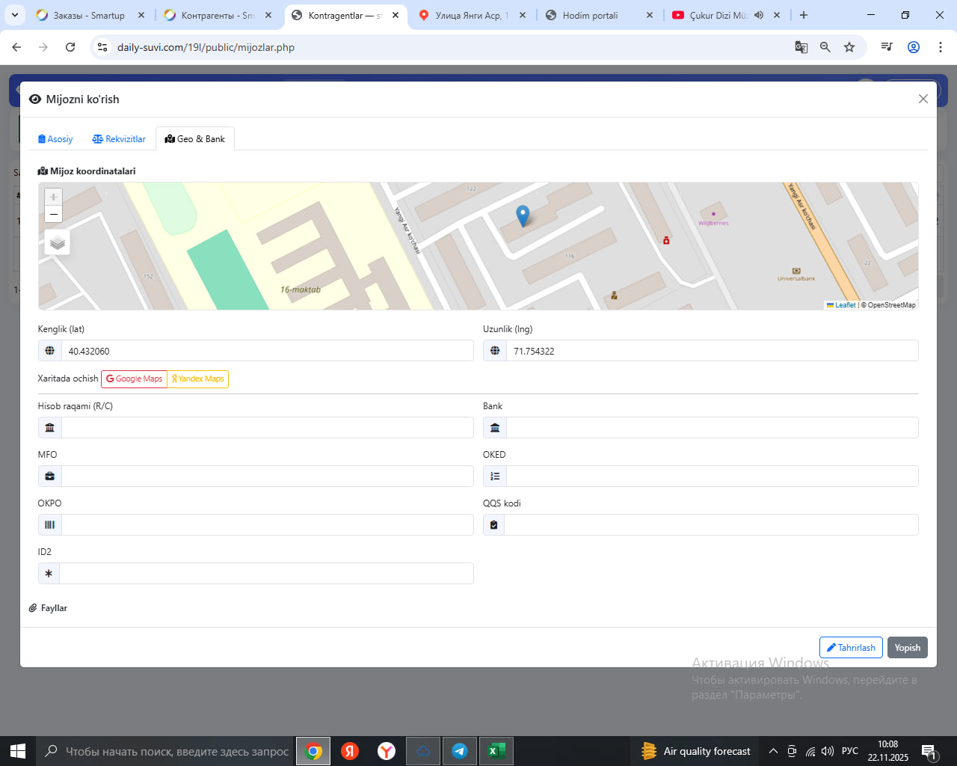Open location in Yandex Maps

pyautogui.click(x=197, y=379)
